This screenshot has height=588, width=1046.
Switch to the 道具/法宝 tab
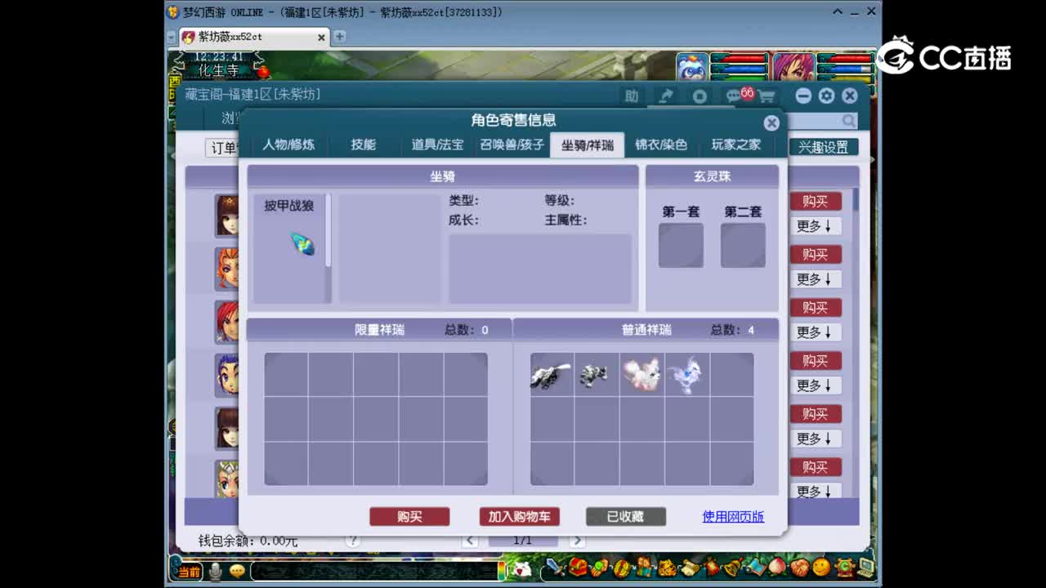437,145
